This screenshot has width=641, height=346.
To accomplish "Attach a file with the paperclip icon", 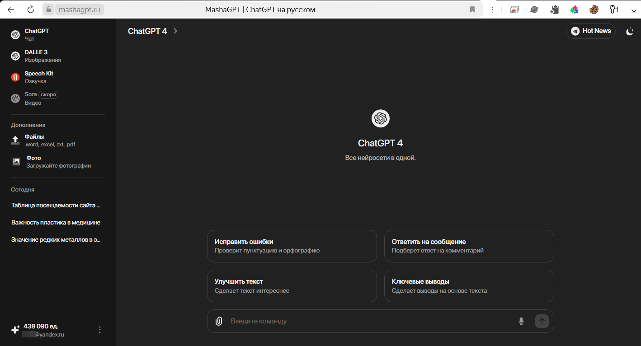I will coord(219,321).
